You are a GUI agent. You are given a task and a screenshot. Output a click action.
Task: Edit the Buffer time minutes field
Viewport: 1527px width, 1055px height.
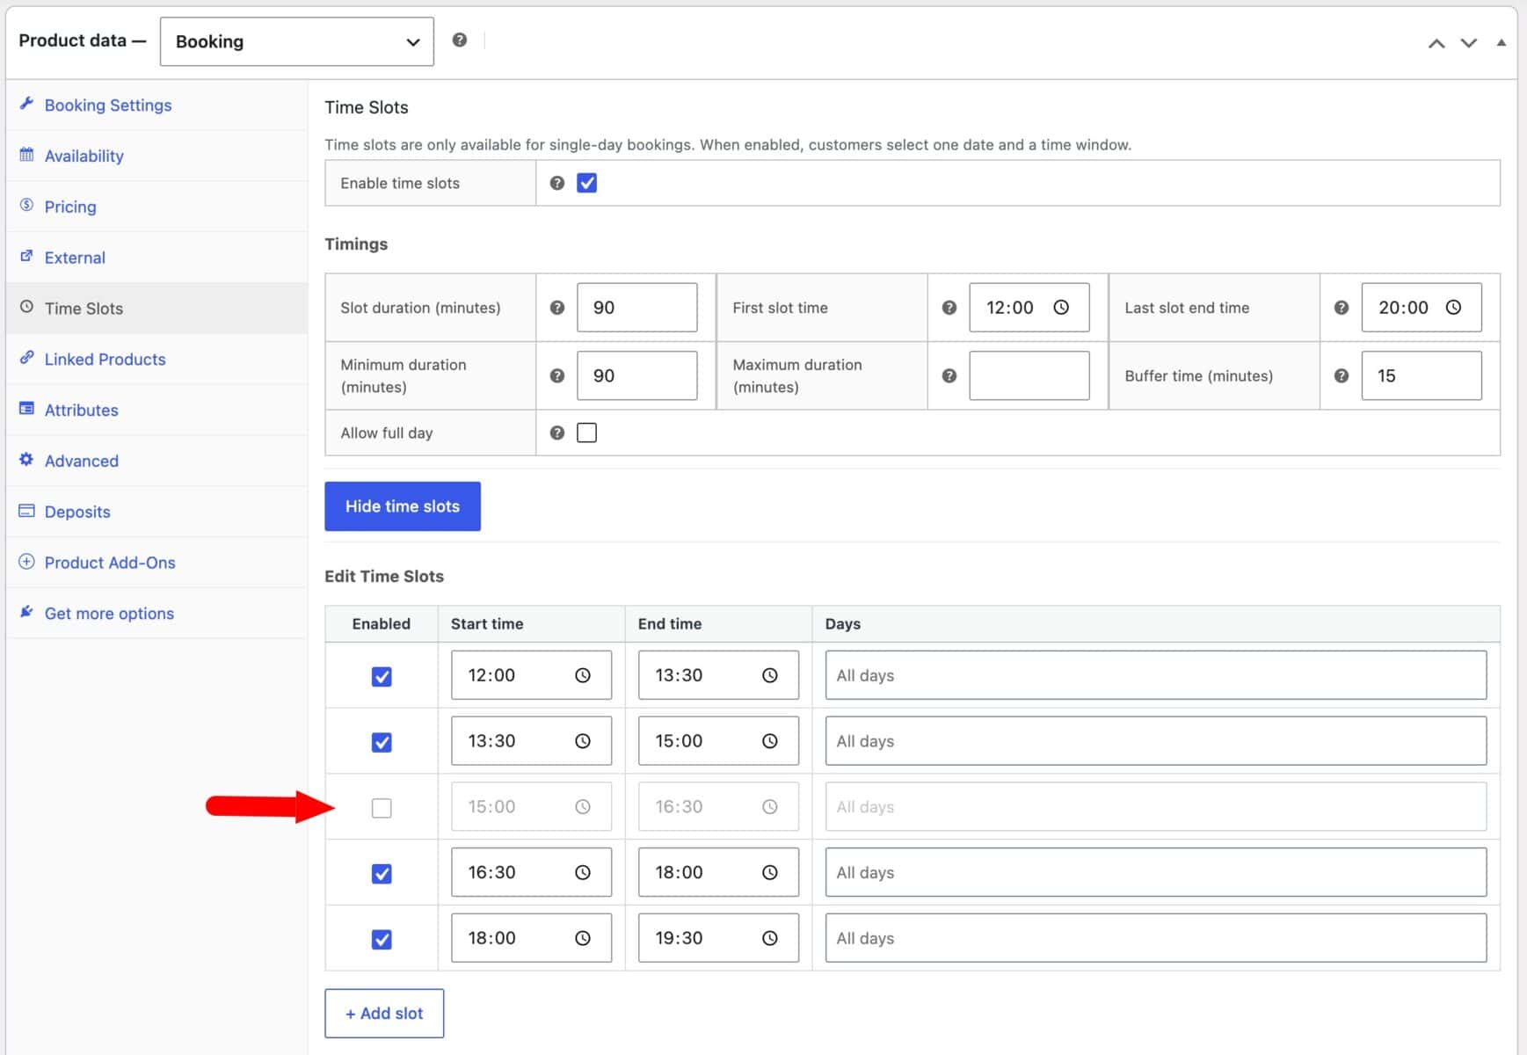click(x=1422, y=375)
